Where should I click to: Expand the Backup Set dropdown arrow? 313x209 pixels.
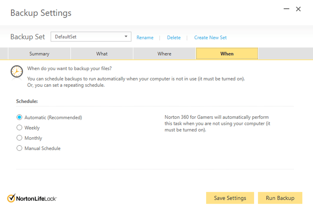point(126,37)
